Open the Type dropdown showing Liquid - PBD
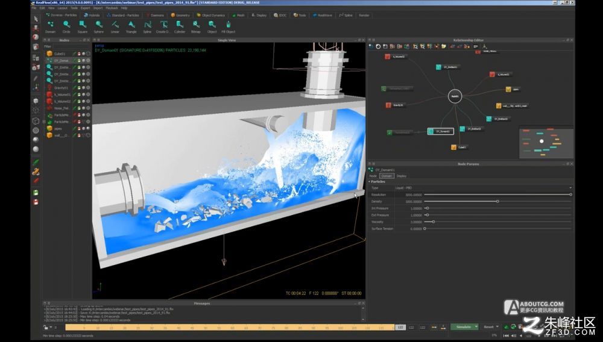 click(x=484, y=188)
